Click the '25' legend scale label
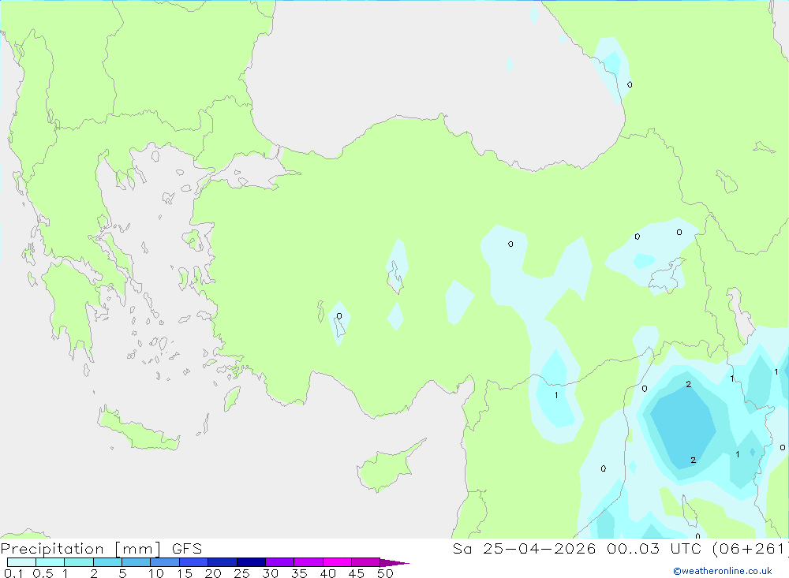The width and height of the screenshot is (789, 578). pyautogui.click(x=241, y=573)
